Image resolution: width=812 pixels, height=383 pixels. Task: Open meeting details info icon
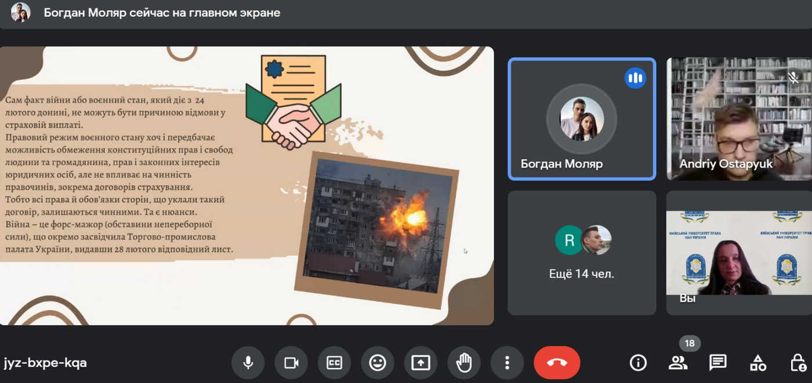(x=638, y=363)
